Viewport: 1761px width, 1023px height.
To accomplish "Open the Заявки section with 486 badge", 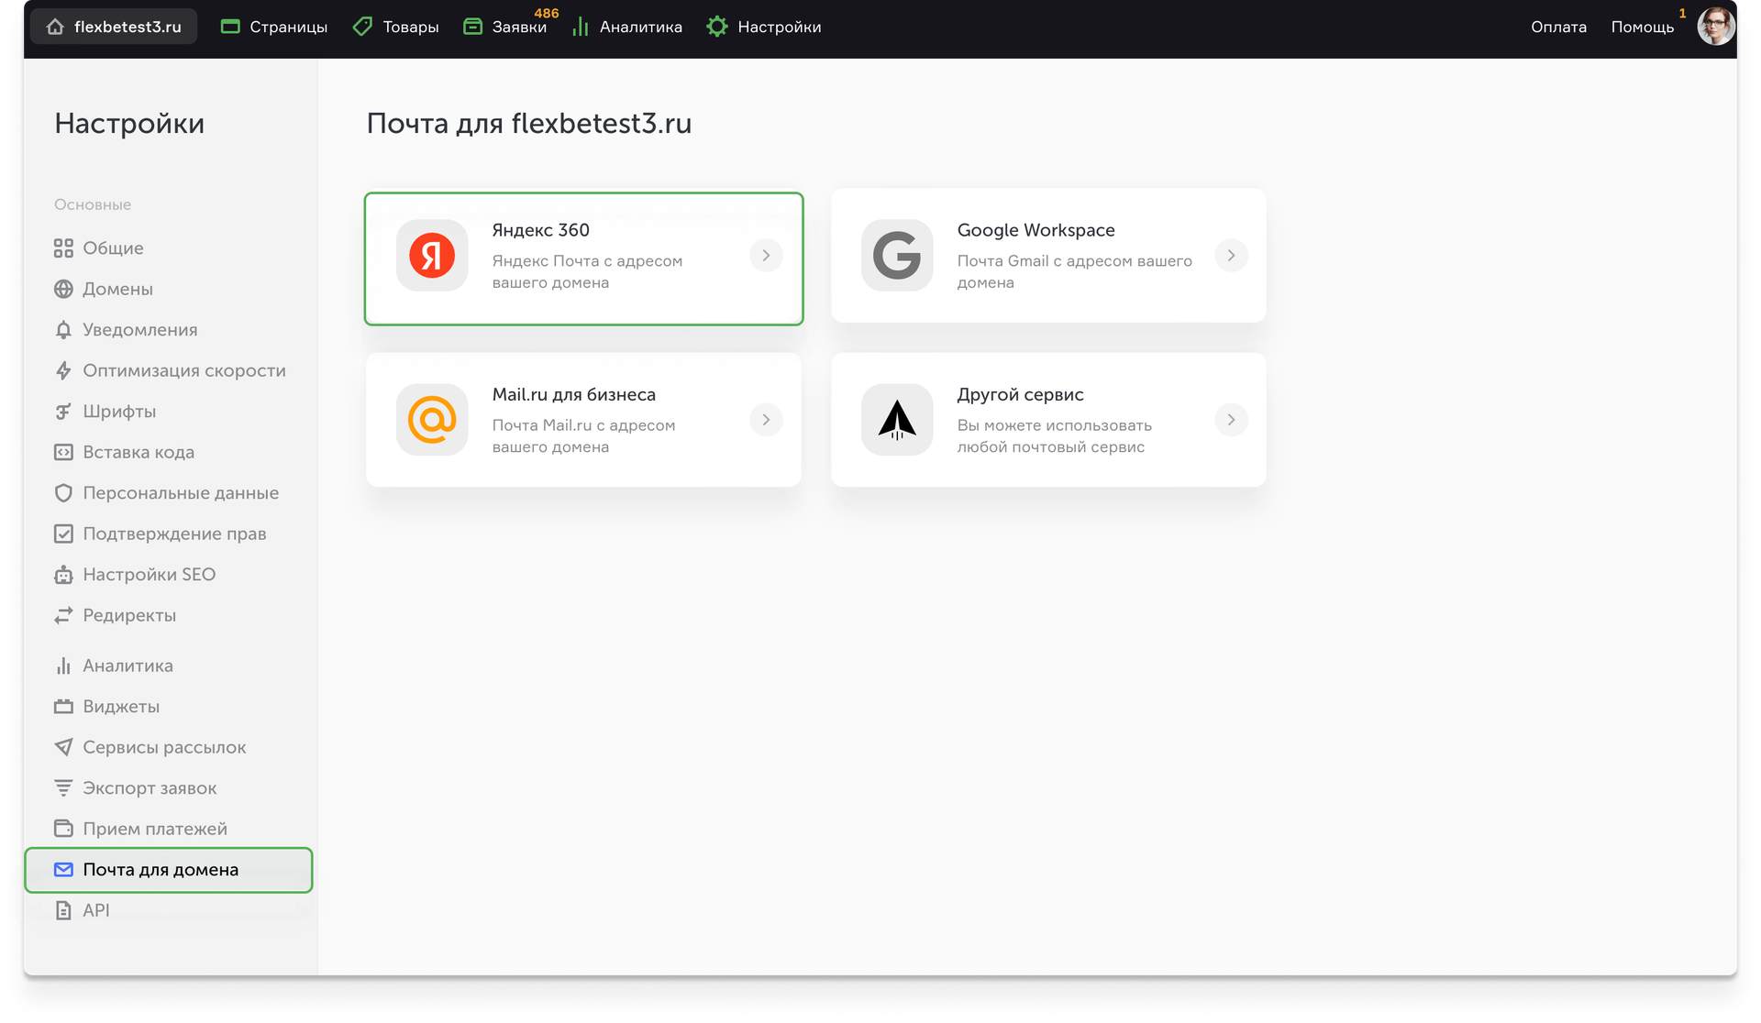I will pos(504,26).
